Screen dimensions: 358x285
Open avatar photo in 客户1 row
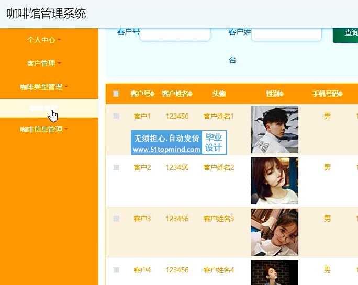275,130
